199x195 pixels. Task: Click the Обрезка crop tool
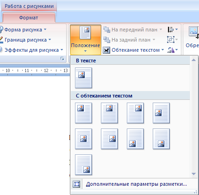pos(192,37)
